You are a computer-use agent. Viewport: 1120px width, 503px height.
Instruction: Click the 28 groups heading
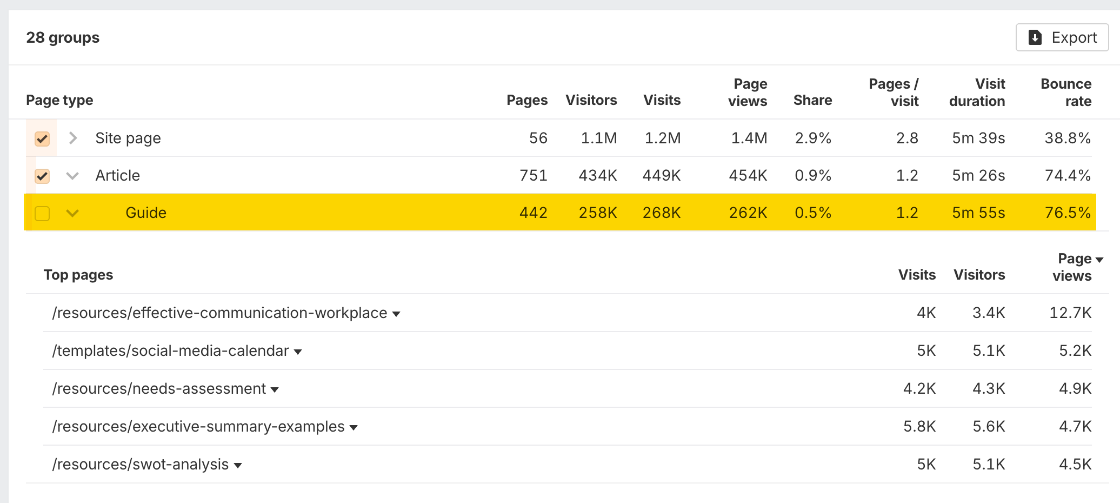(x=63, y=37)
